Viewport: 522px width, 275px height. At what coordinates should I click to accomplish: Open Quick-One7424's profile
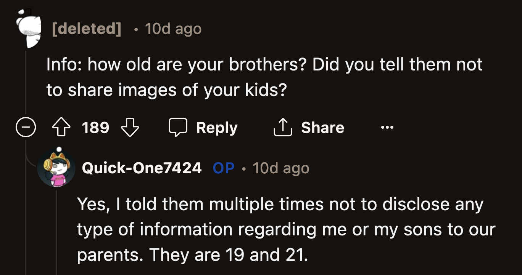point(142,168)
